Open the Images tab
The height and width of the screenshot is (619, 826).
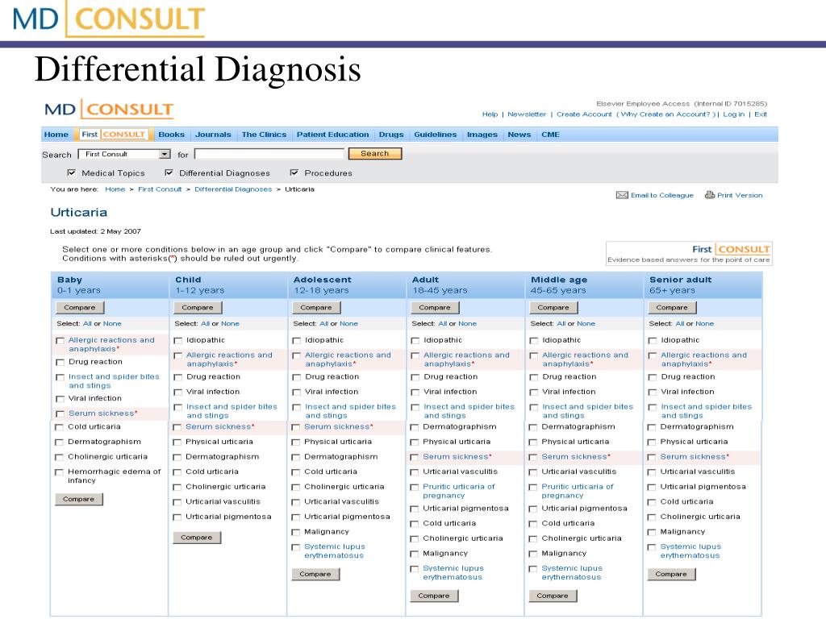(482, 135)
